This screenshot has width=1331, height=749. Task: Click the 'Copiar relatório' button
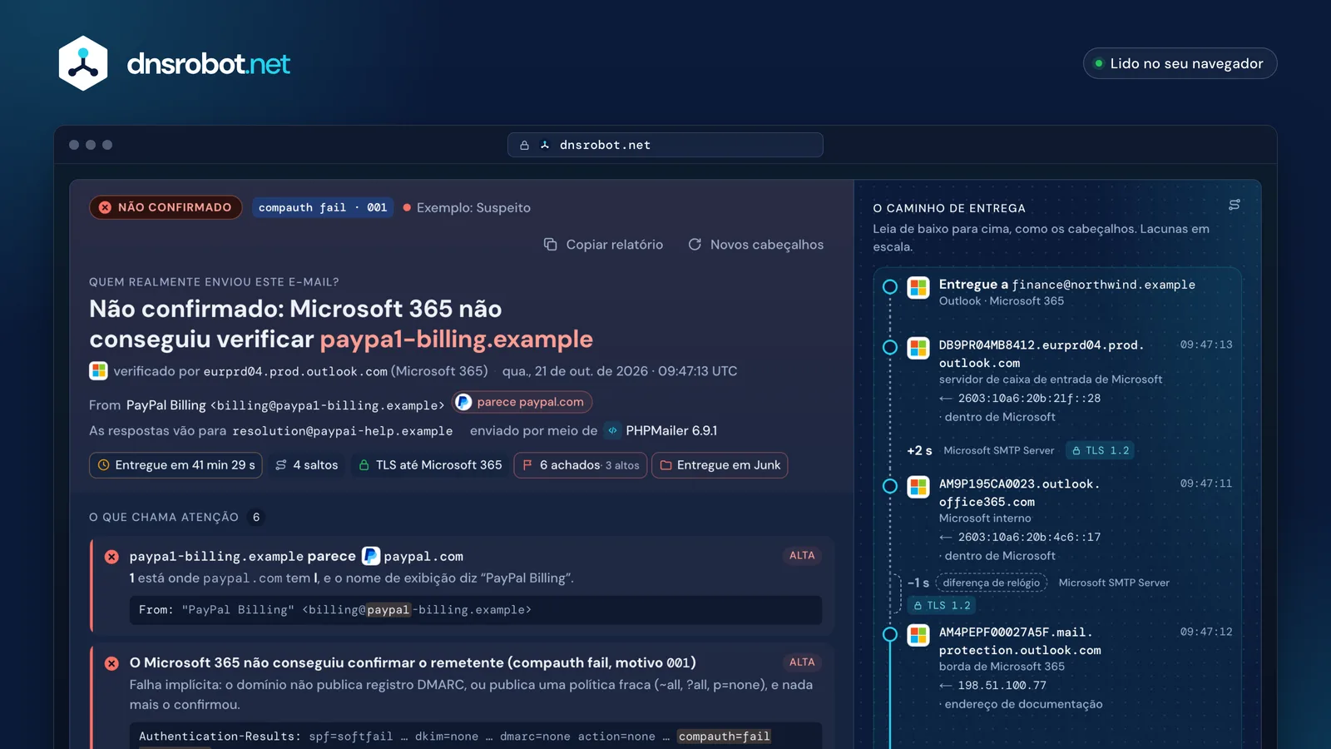click(x=604, y=245)
